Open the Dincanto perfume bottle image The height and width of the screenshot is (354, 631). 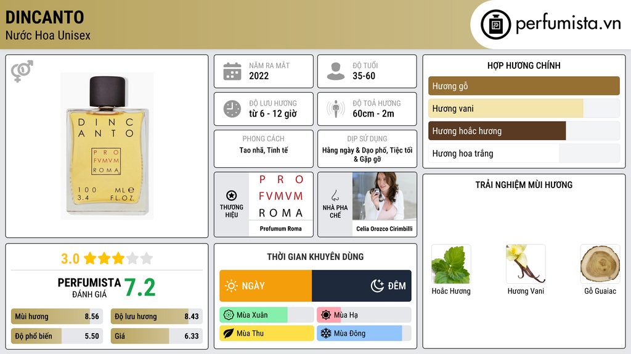tap(107, 146)
